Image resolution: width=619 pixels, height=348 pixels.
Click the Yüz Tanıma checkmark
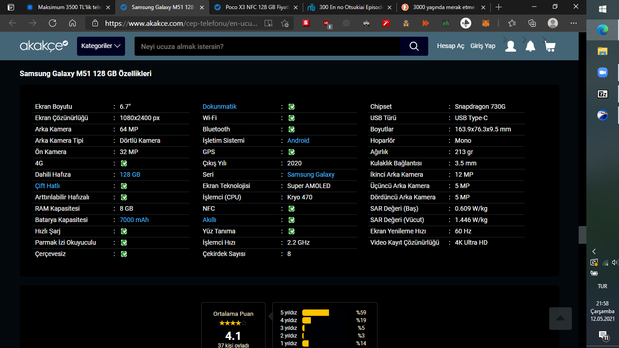tap(291, 231)
